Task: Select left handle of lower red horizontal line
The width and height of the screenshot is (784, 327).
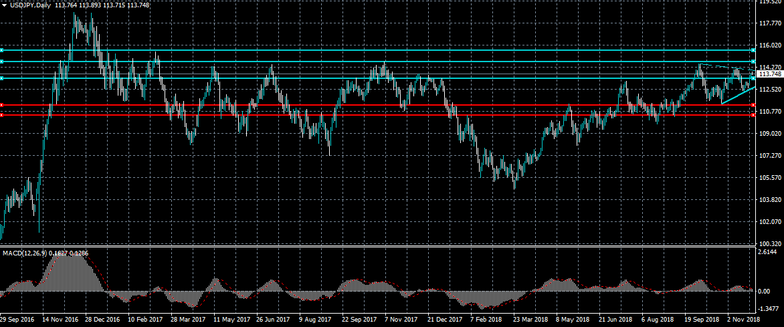Action: click(2, 115)
